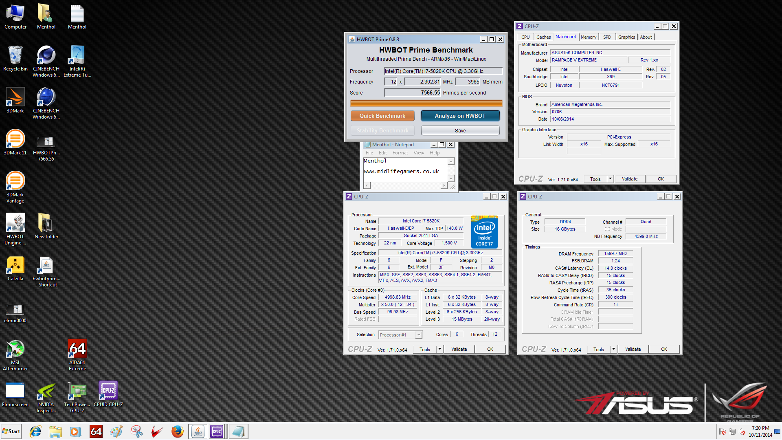Select the Core Speed value 4998.83 MHz

398,297
